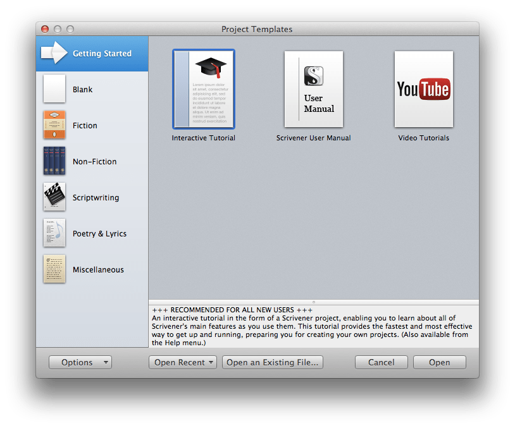Click the Blank template page icon
This screenshot has height=428, width=515.
pos(54,89)
